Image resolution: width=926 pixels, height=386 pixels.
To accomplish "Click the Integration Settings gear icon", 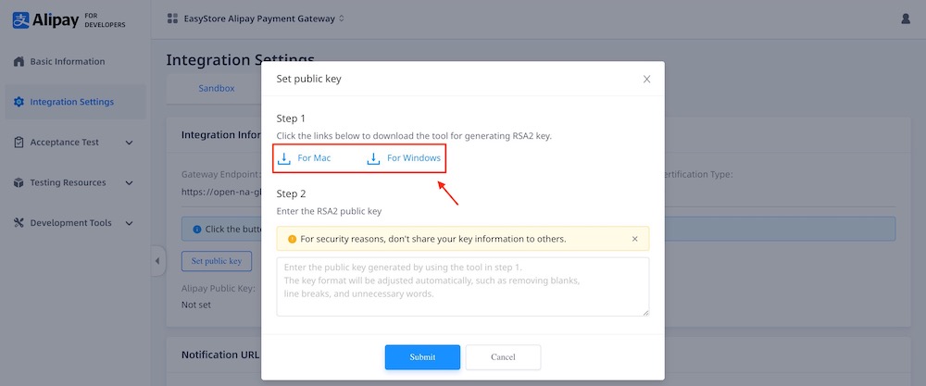I will tap(18, 102).
